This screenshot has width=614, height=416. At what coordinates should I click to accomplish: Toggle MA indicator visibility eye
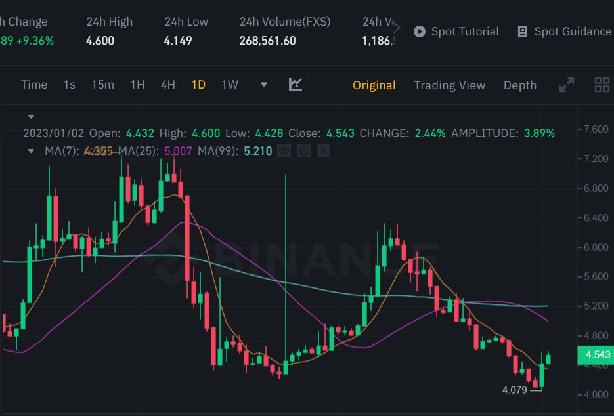[x=284, y=151]
